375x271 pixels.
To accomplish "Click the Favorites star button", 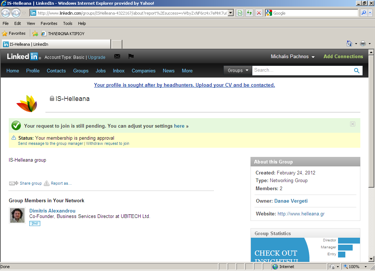I will pos(14,33).
